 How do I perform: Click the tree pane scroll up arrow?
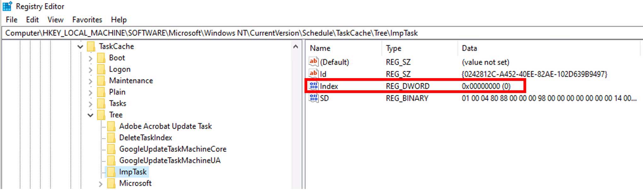[296, 47]
